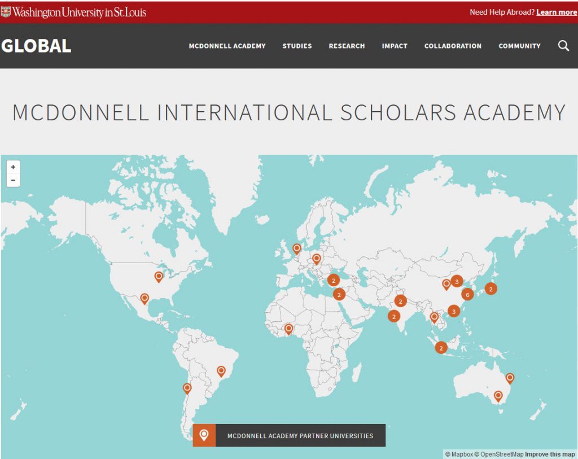Click the orange pin icon in the map legend
Image resolution: width=578 pixels, height=459 pixels.
point(204,435)
